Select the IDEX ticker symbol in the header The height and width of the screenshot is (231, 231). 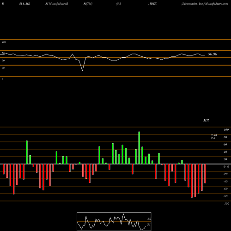tap(153, 4)
